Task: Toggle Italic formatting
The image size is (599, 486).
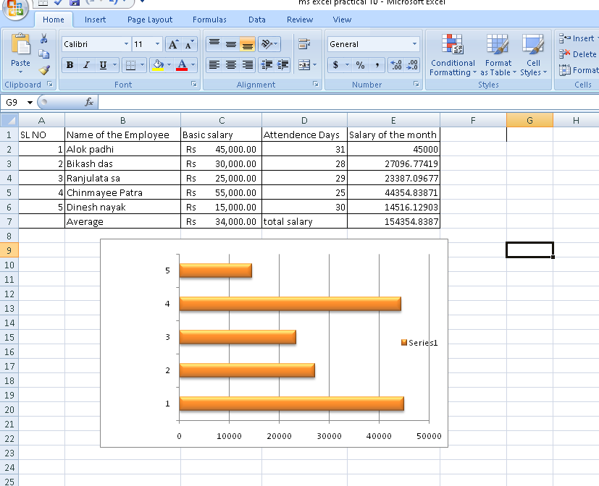Action: pos(87,65)
